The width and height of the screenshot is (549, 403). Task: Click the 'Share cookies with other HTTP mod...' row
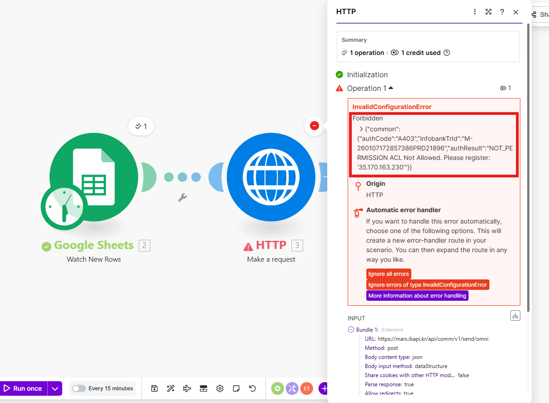pos(417,375)
